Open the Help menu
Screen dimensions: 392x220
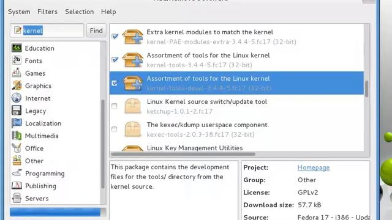108,12
